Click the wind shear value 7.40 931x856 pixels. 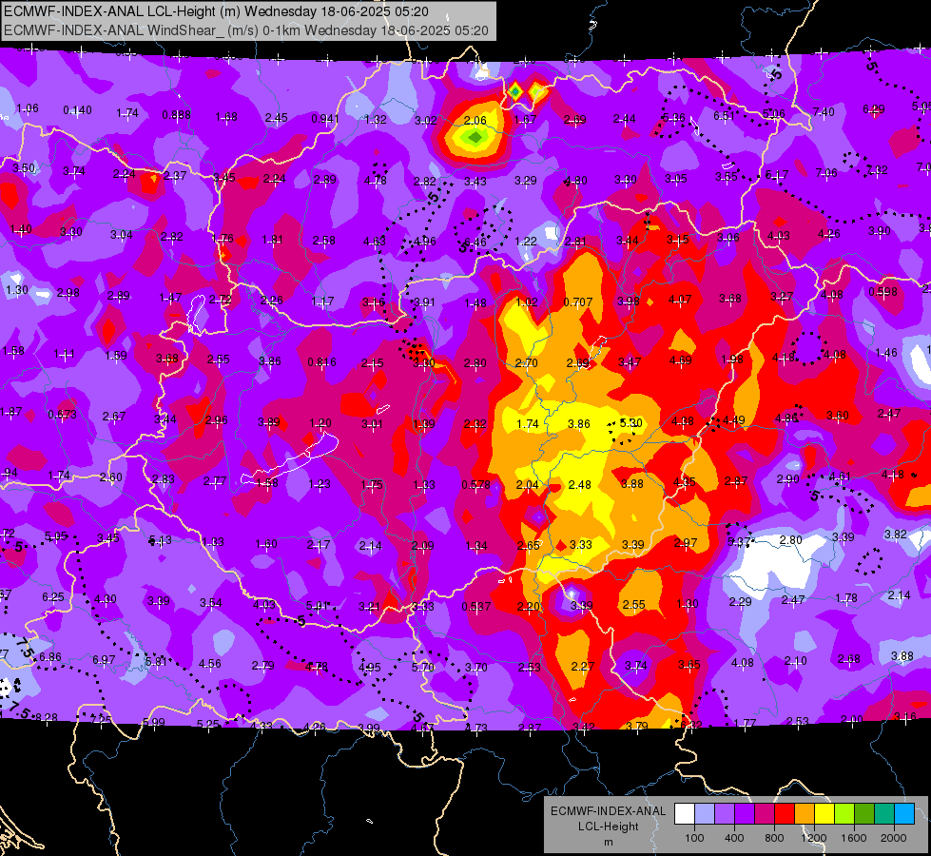(824, 111)
